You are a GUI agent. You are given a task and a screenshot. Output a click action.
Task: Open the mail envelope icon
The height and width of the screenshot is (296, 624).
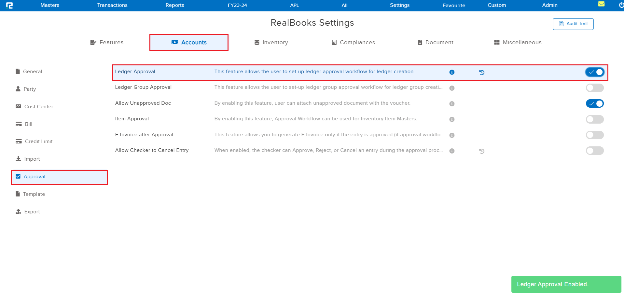(601, 4)
